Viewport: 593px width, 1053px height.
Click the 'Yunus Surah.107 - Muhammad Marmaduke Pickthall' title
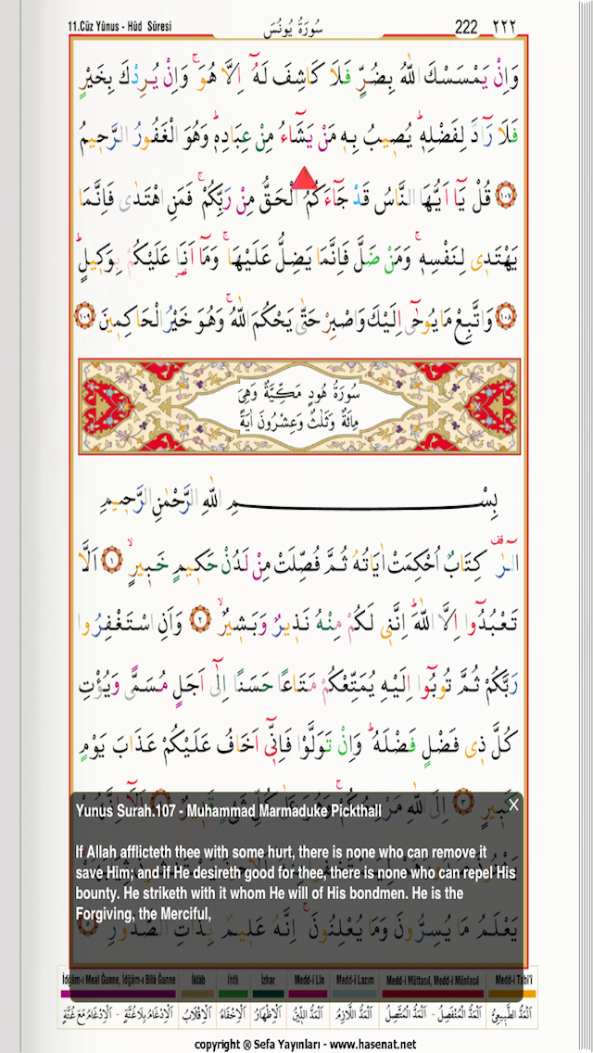coord(229,811)
